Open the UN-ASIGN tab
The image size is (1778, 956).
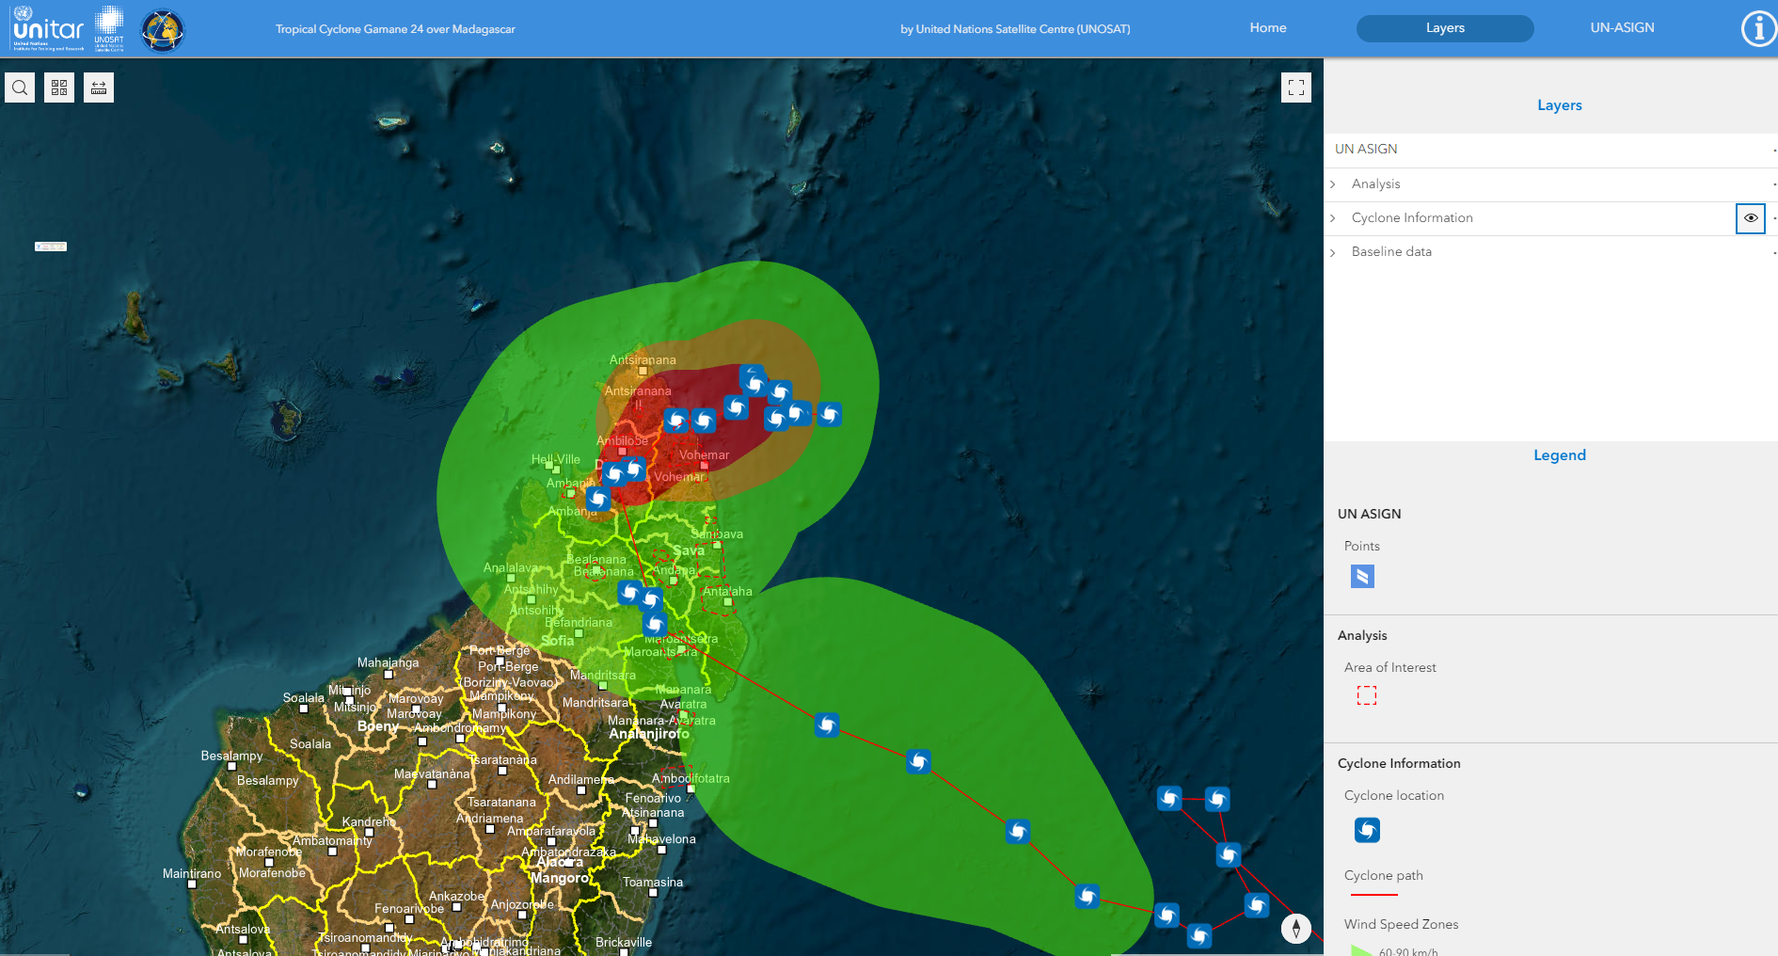pos(1622,28)
